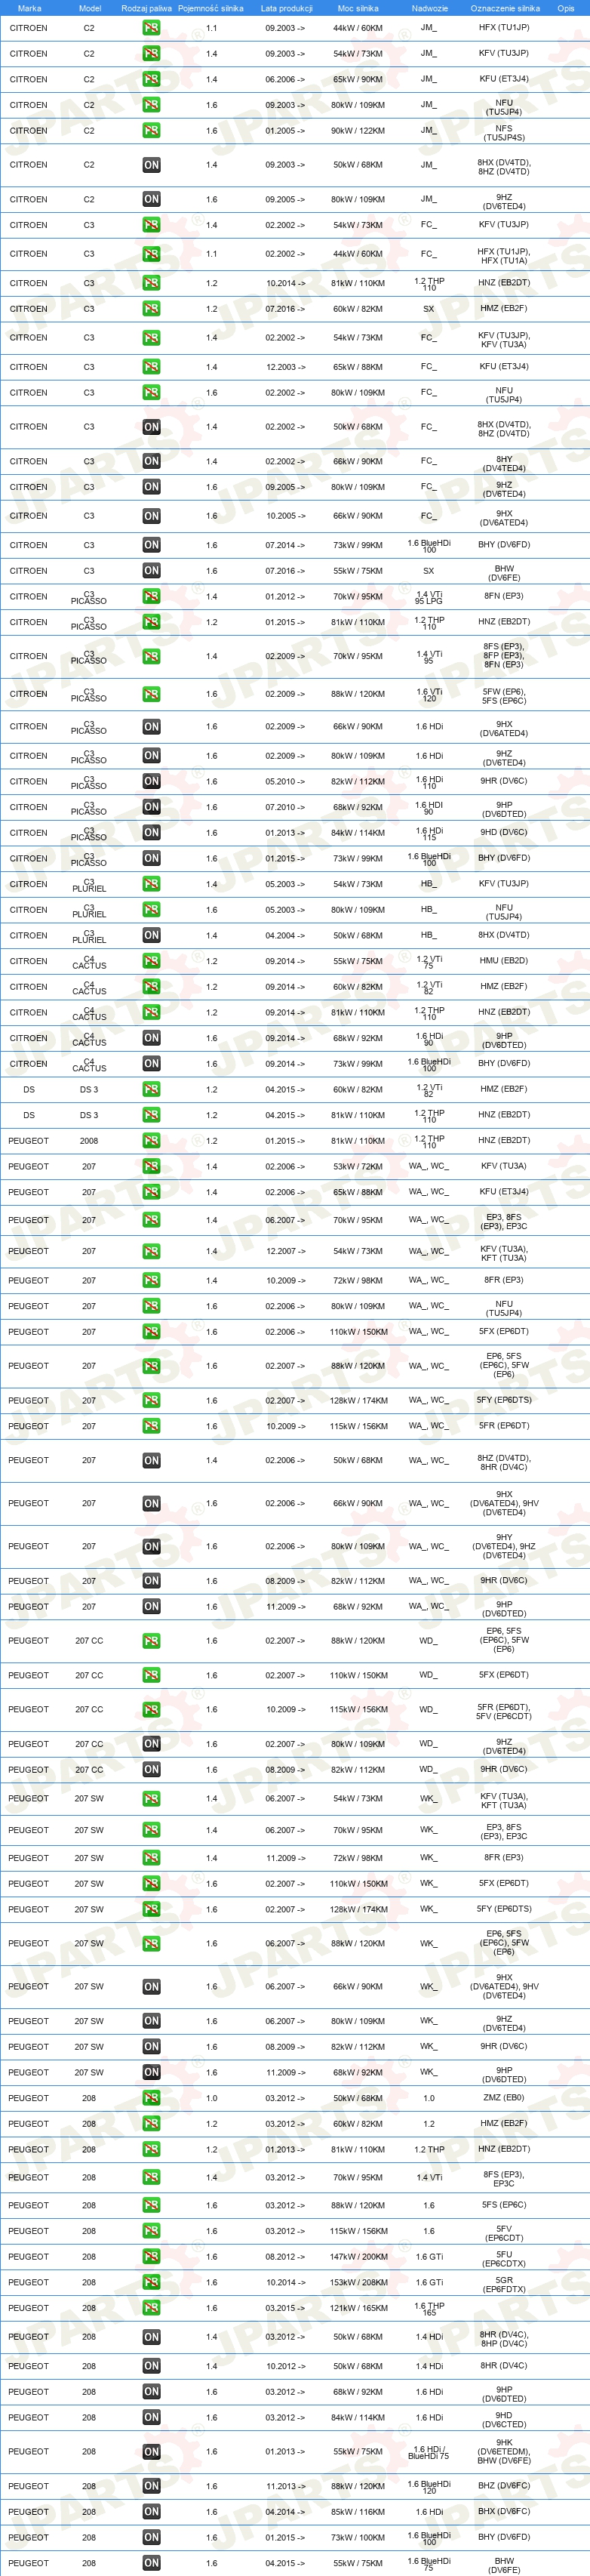Click petrol icon in Peugeot 2008 row
This screenshot has width=590, height=2576.
point(151,1141)
